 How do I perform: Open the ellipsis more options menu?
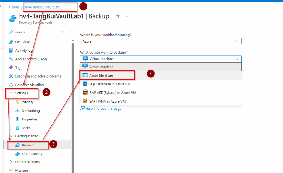click(x=126, y=16)
